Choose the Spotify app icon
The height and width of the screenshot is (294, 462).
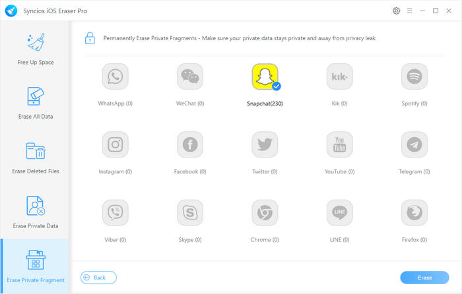tap(414, 77)
